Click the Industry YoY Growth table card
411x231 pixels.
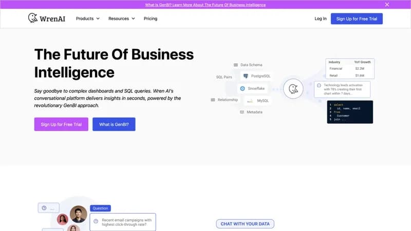[x=350, y=69]
